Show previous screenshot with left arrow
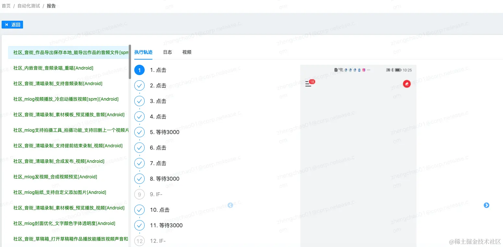 point(230,205)
